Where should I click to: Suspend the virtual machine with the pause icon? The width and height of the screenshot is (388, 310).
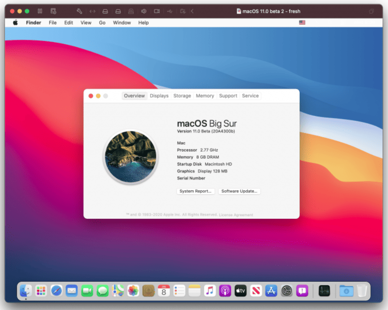pos(40,11)
